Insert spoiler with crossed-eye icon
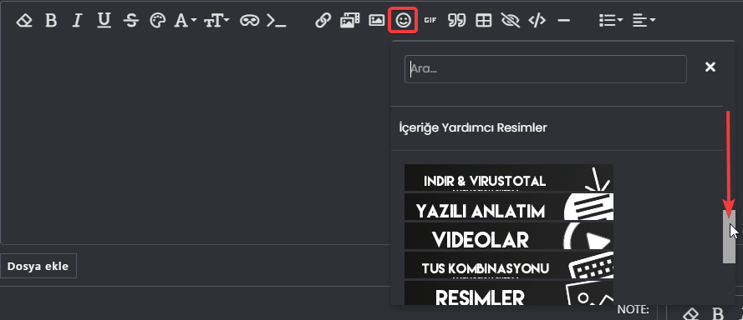The height and width of the screenshot is (320, 743). pyautogui.click(x=511, y=20)
